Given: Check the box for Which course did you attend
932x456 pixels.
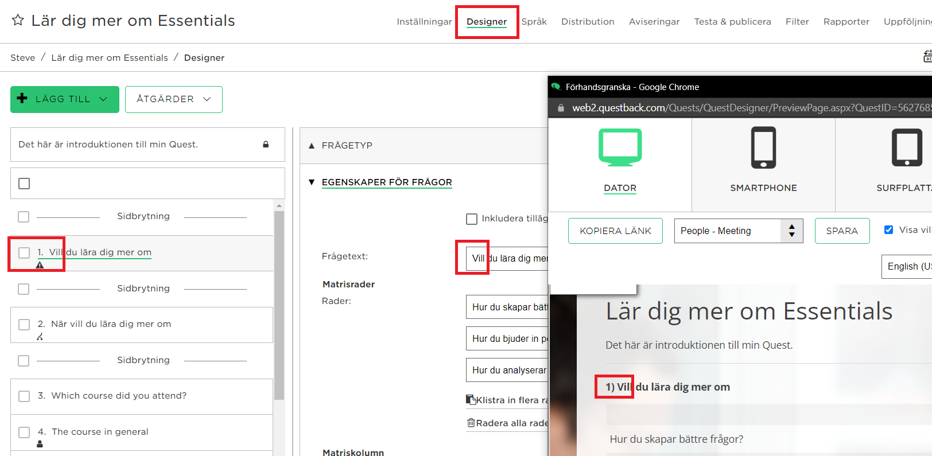Looking at the screenshot, I should (24, 396).
